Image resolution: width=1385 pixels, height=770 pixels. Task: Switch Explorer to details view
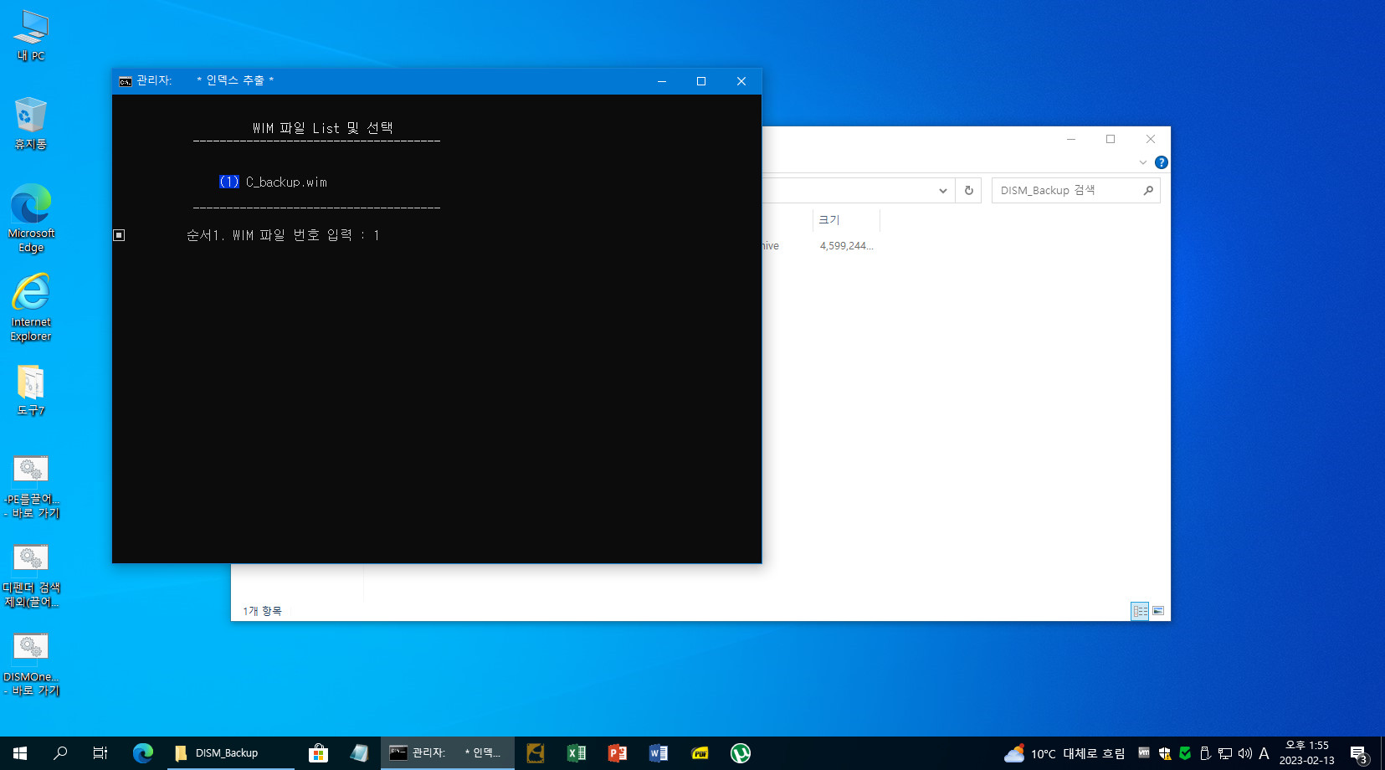1140,611
